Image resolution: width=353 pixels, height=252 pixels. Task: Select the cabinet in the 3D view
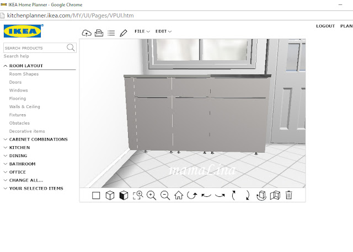(197, 114)
